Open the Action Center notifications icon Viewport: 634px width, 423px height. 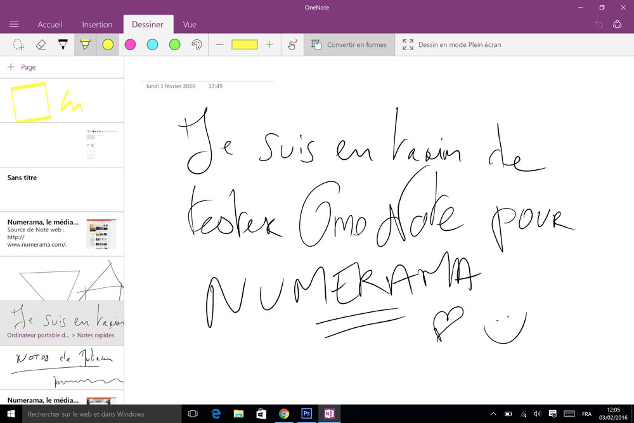pos(553,413)
